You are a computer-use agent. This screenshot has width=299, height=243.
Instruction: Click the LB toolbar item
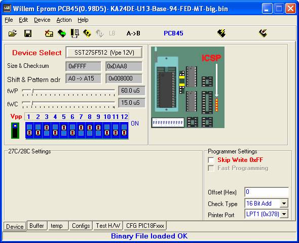coord(112,33)
